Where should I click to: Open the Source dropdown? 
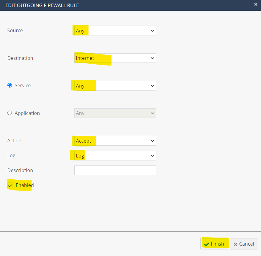pos(115,31)
